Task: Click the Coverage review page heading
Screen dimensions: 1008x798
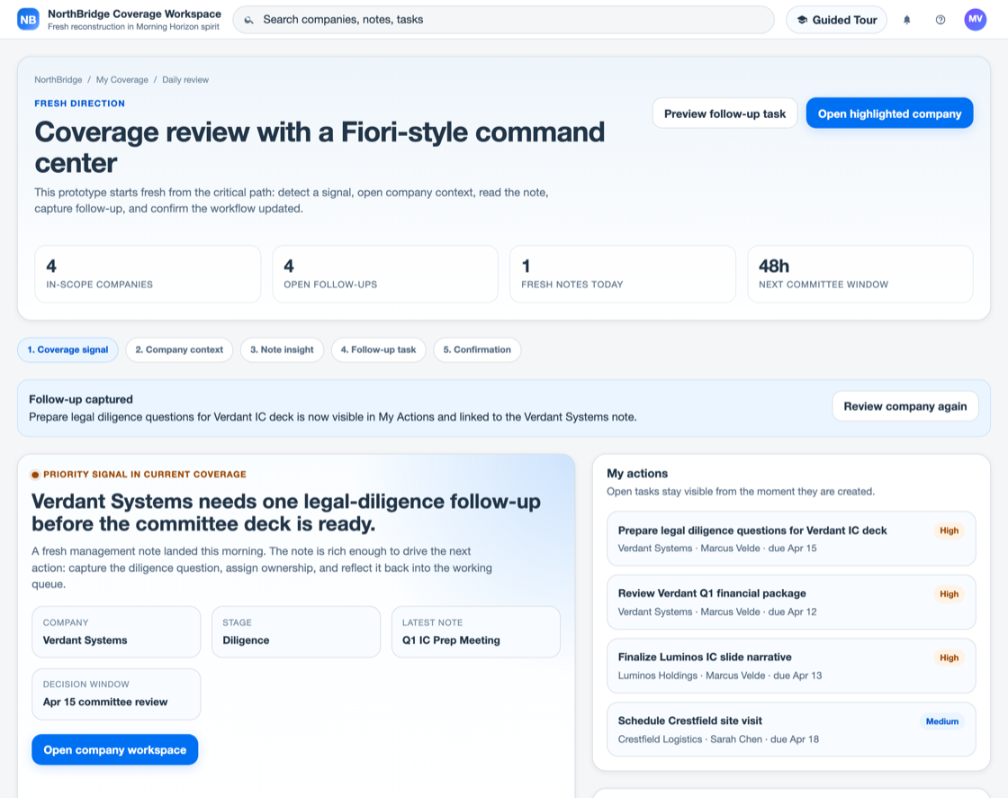Action: point(319,148)
